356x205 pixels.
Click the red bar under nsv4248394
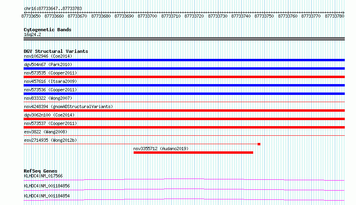[x=184, y=111]
